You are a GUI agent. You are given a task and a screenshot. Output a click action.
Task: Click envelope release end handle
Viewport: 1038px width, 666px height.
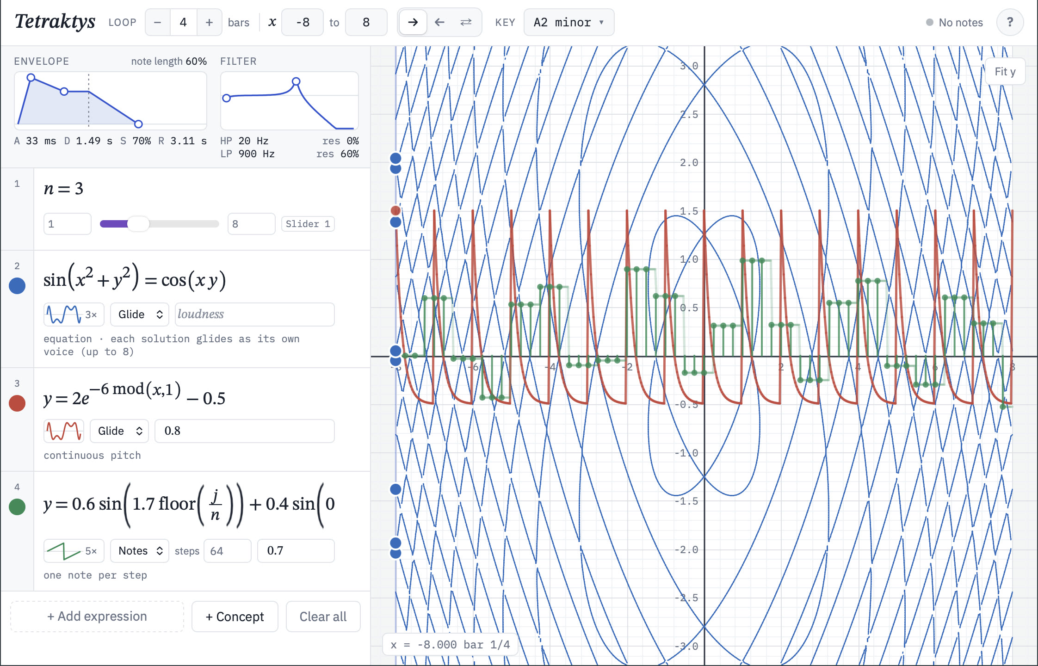pyautogui.click(x=138, y=124)
